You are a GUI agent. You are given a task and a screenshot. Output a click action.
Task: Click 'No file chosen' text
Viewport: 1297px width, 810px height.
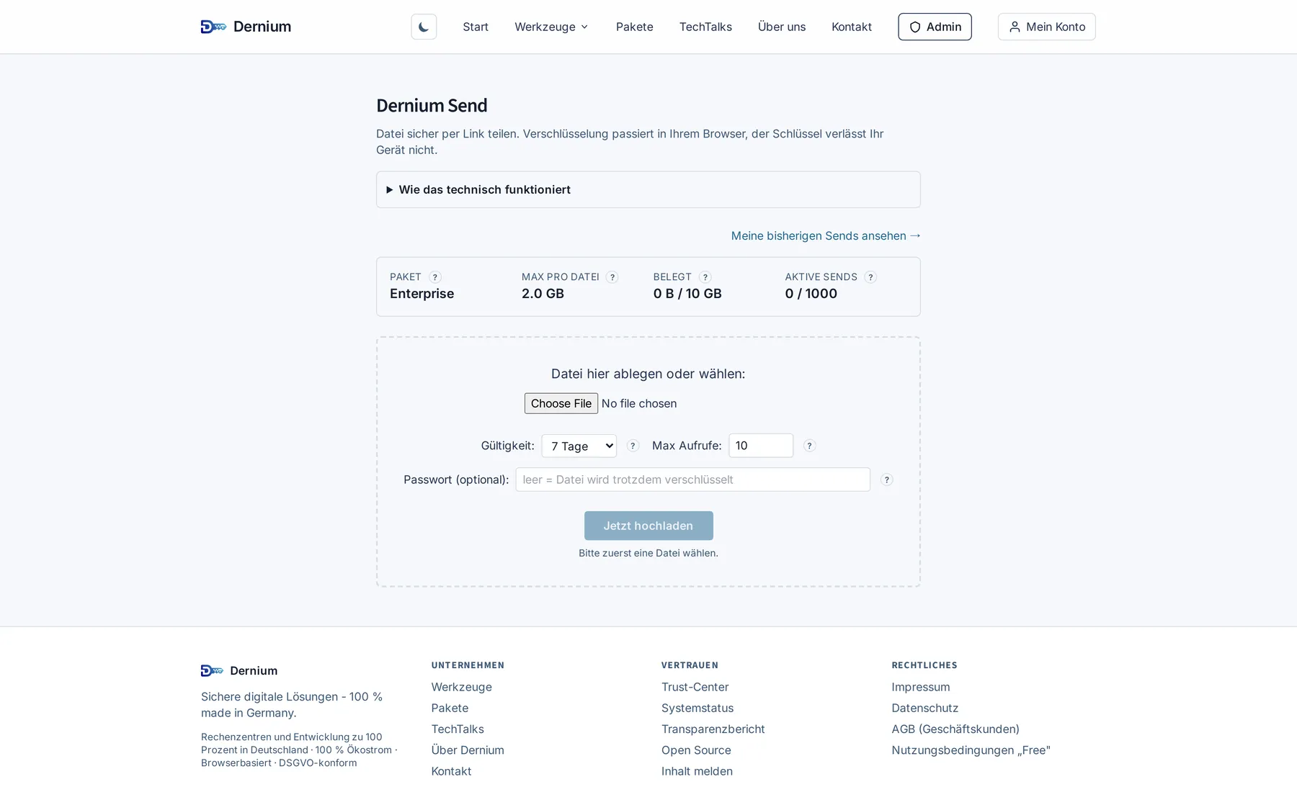(638, 403)
